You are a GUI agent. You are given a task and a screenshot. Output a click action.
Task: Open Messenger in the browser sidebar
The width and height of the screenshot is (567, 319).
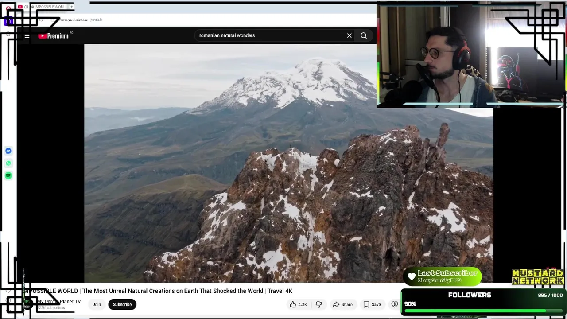(x=8, y=151)
